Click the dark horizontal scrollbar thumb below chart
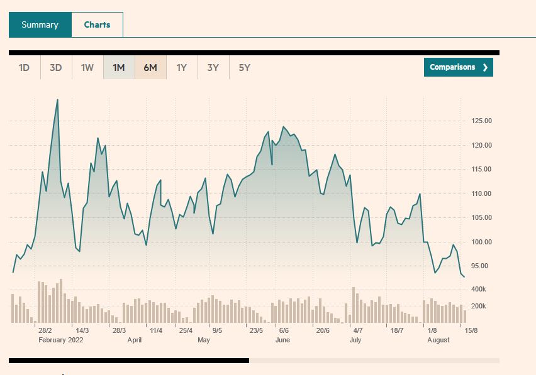 coord(129,361)
